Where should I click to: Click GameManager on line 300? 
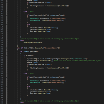[35, 81]
